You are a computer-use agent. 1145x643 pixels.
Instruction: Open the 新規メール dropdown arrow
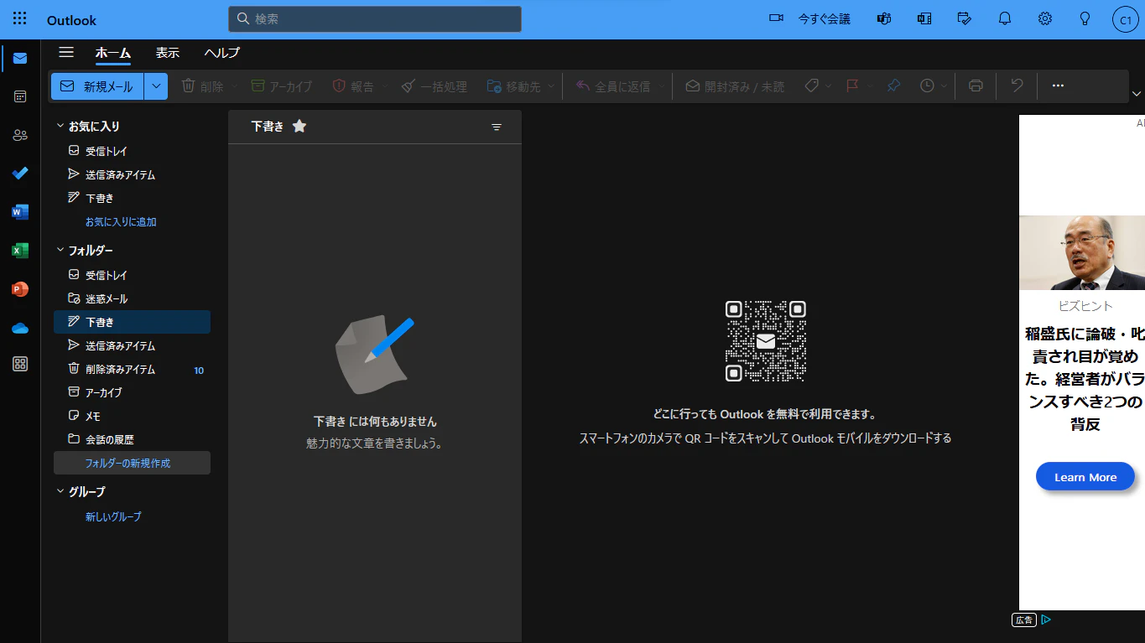pos(156,86)
